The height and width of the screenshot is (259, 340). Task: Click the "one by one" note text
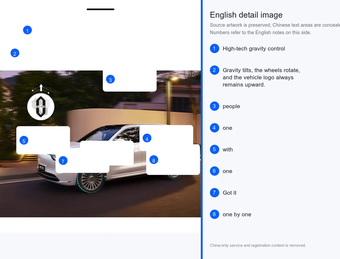237,214
